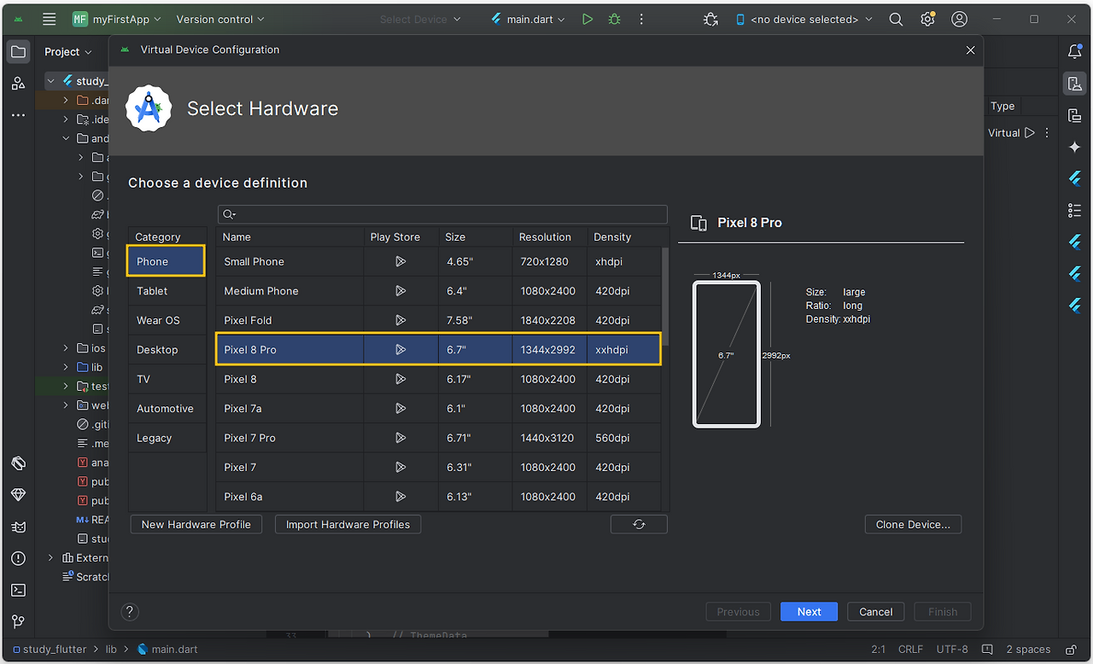
Task: Start debugging with the bug icon
Action: 614,19
